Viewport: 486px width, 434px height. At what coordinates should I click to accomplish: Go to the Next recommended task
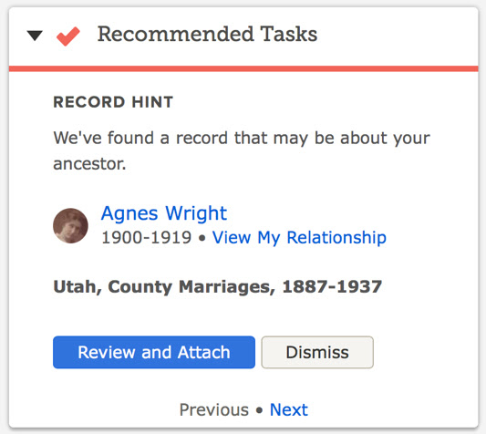289,409
